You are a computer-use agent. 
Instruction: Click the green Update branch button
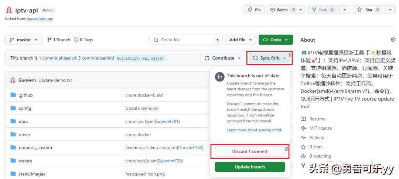250,167
